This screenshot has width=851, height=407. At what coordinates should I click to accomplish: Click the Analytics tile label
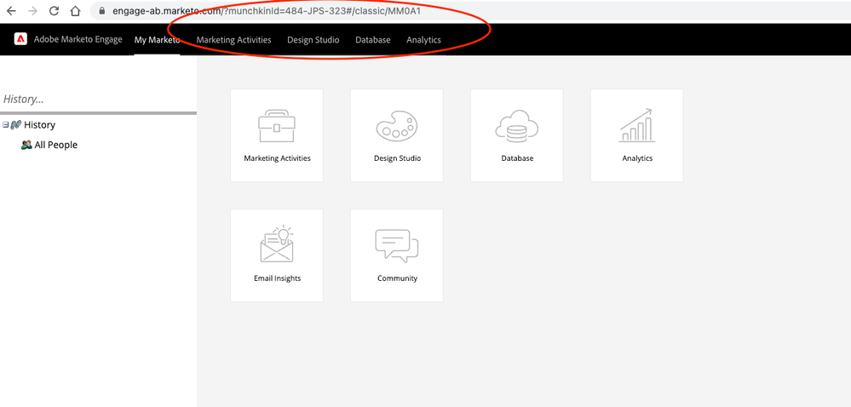tap(637, 158)
